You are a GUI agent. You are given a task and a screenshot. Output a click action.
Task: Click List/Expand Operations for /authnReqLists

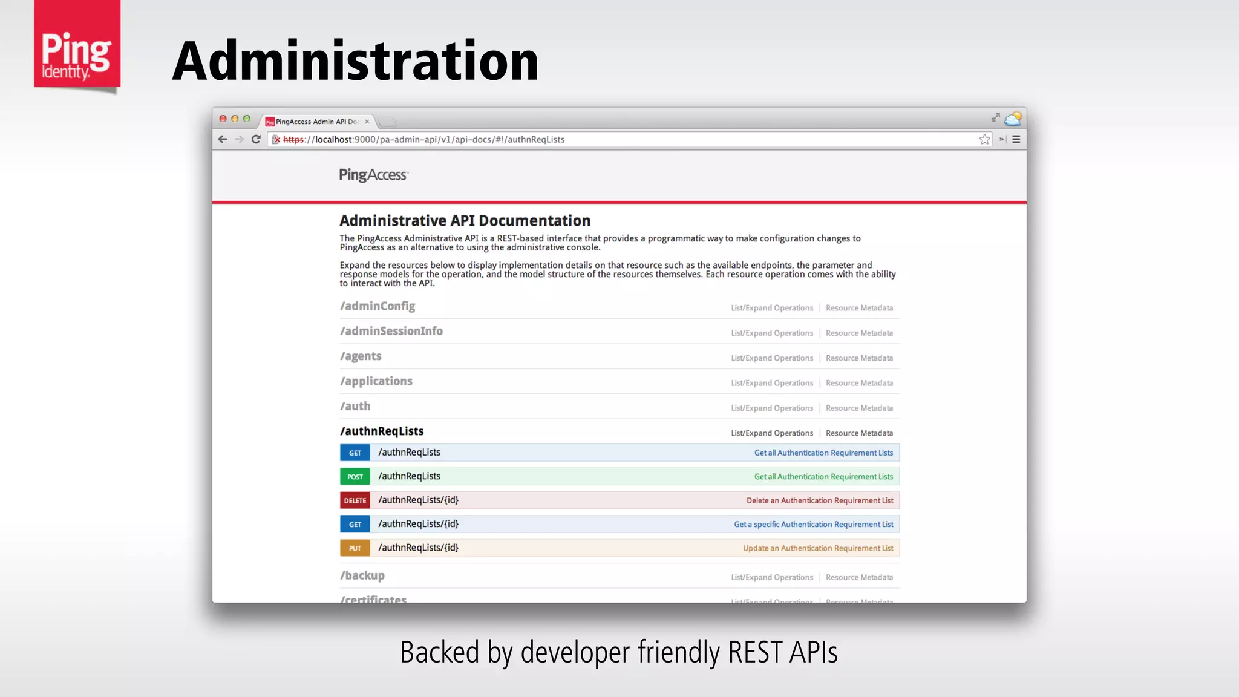tap(772, 433)
